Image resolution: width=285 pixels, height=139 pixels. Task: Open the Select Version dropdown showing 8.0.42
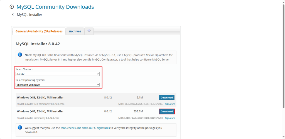[x=57, y=74]
